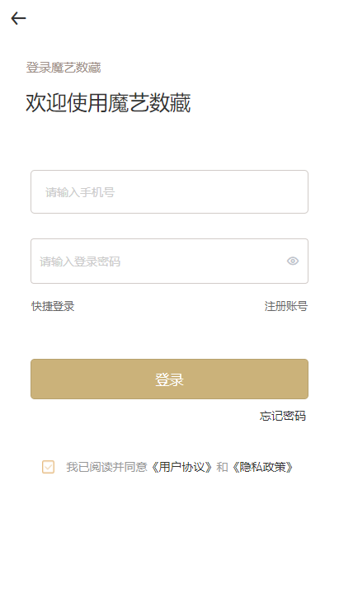Open the 注册账号 register account link
This screenshot has width=339, height=603.
click(x=286, y=307)
